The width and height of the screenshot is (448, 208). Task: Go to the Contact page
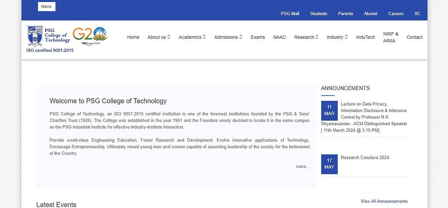click(414, 37)
